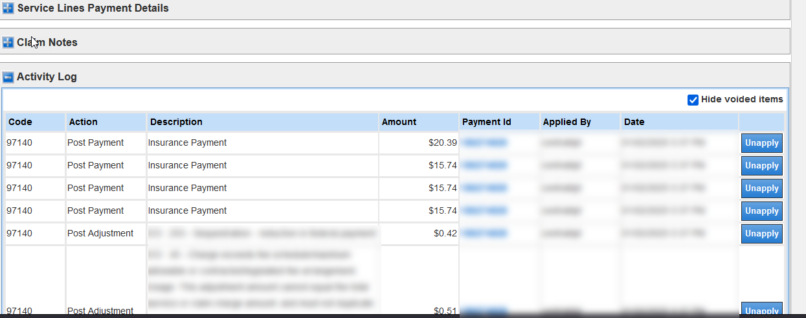Screen dimensions: 806x318
Task: Click the Description column header
Action: (x=175, y=122)
